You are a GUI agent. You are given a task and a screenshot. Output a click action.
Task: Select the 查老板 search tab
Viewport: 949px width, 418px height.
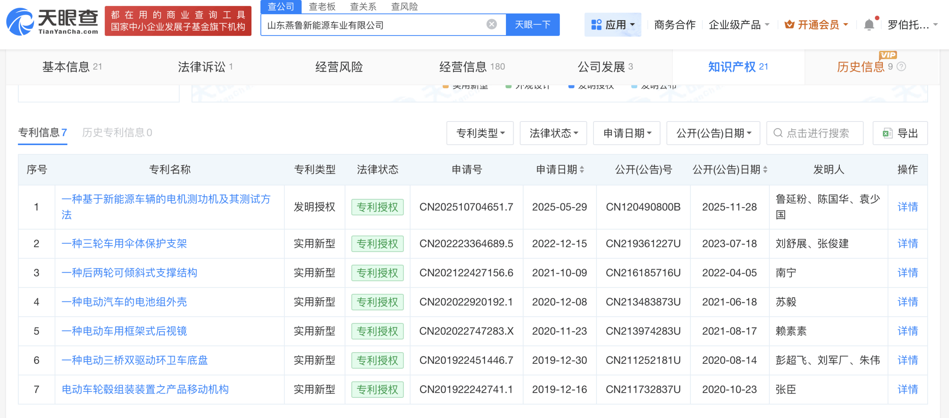tap(322, 7)
